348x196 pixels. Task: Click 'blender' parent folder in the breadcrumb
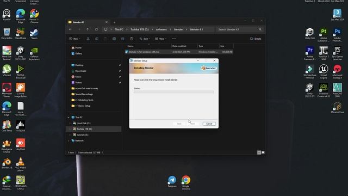point(178,29)
